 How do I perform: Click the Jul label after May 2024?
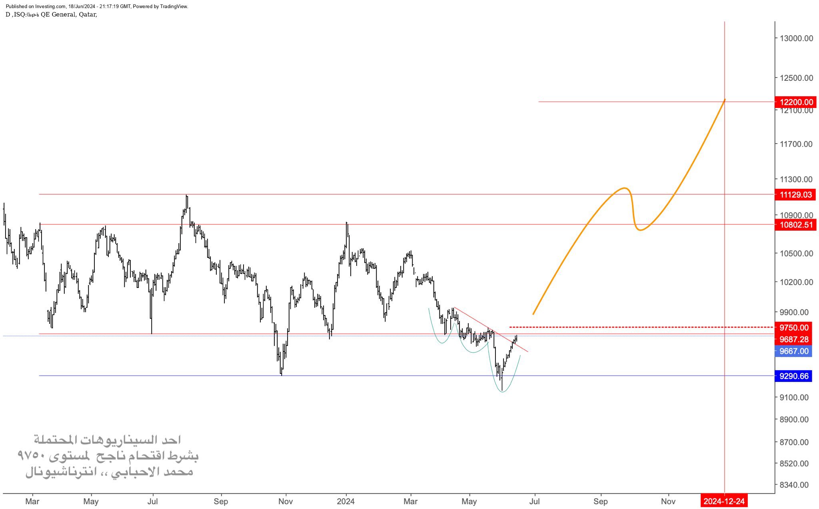tap(535, 501)
